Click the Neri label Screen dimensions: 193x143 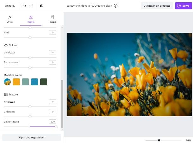click(6, 32)
